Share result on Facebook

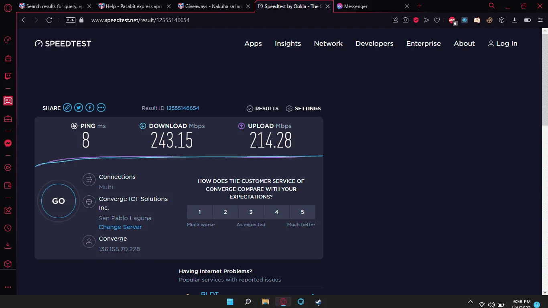[x=90, y=107]
